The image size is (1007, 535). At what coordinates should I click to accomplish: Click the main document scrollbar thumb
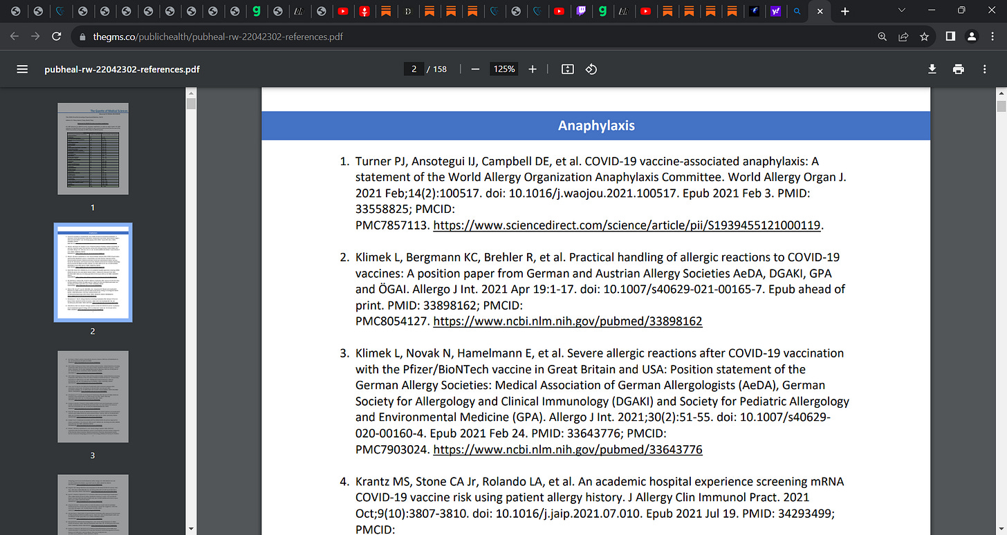[1001, 106]
